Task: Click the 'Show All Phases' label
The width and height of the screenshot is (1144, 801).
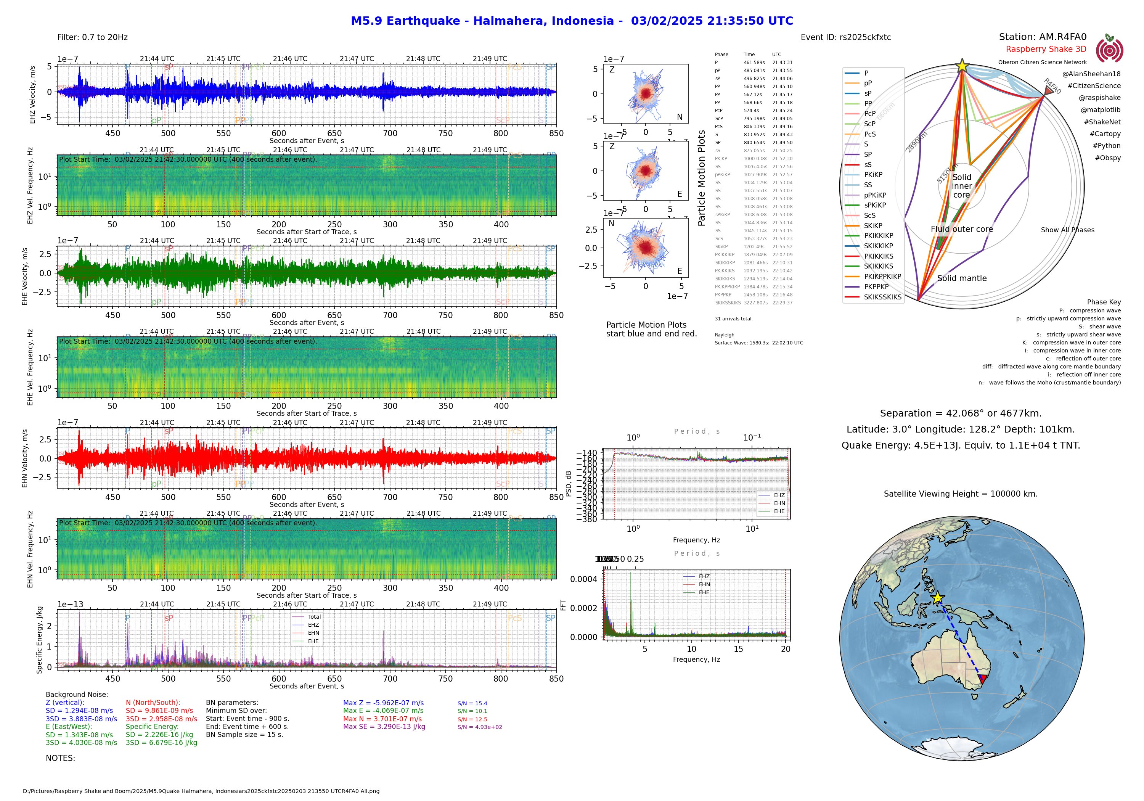Action: coord(1067,230)
